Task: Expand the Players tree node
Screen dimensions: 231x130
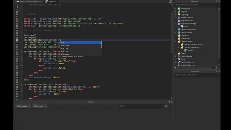Action: click(176, 12)
